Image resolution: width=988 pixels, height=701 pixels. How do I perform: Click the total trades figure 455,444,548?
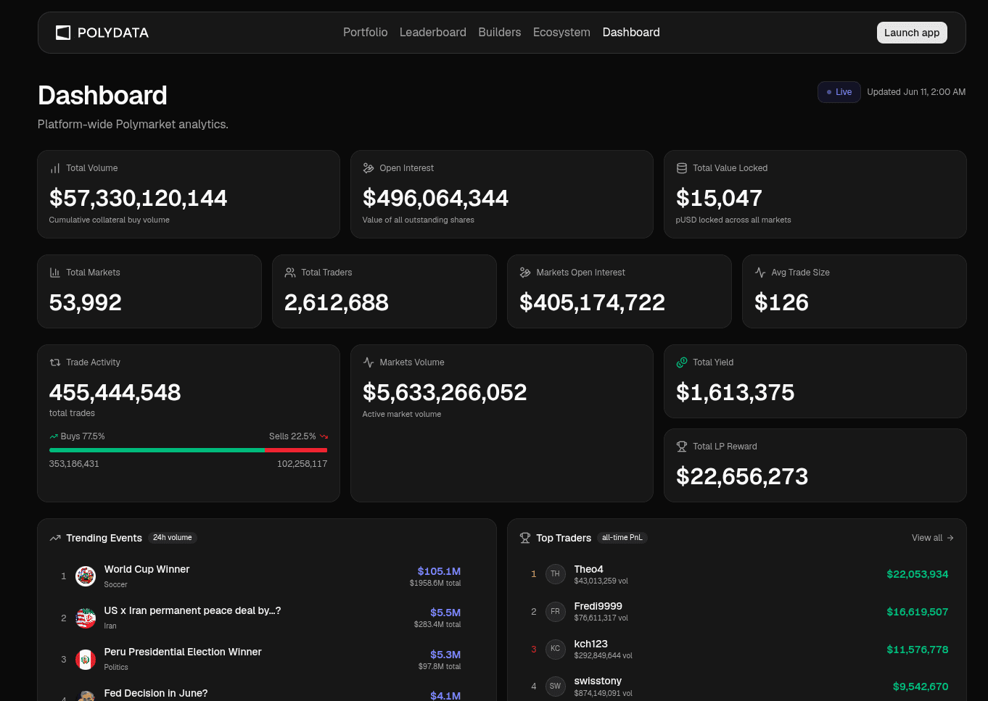coord(115,392)
